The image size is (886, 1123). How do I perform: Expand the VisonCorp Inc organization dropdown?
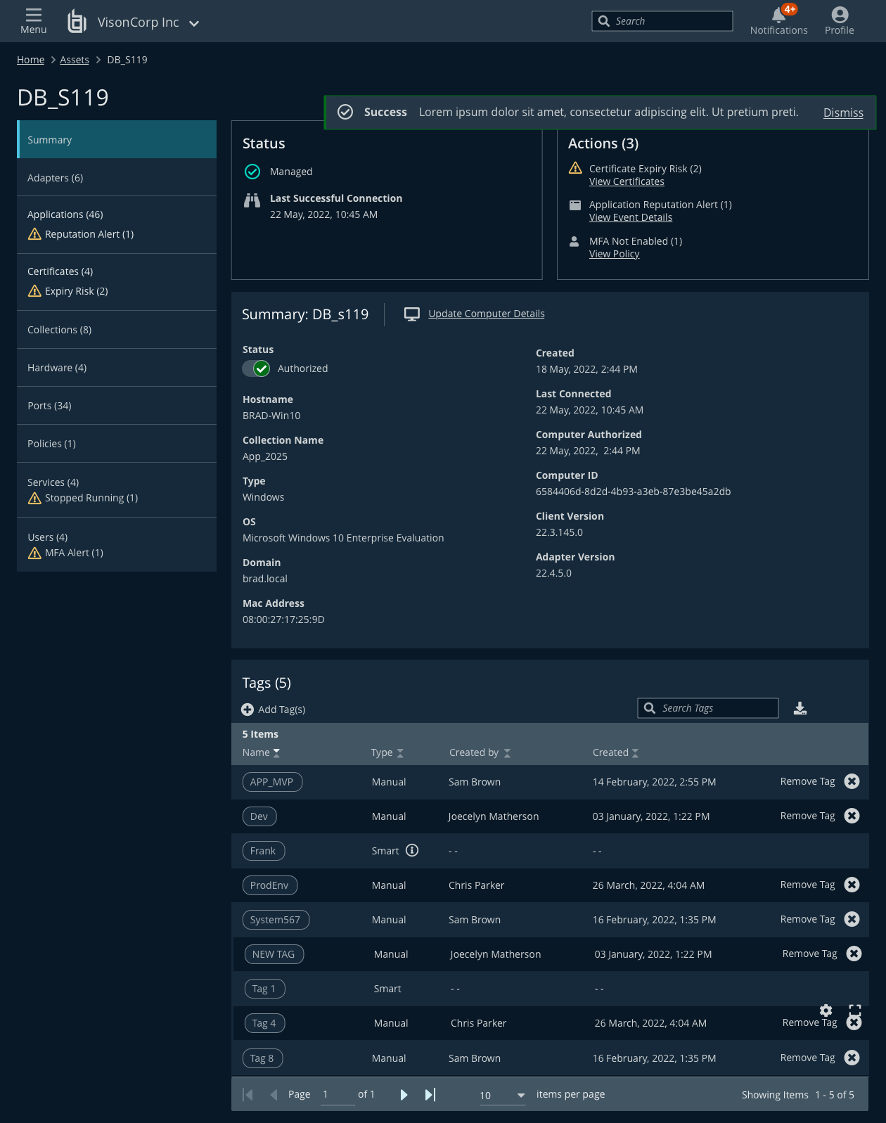click(194, 23)
